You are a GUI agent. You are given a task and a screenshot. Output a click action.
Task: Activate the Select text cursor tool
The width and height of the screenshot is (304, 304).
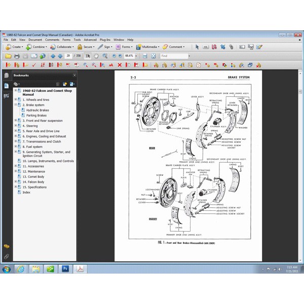point(88,56)
